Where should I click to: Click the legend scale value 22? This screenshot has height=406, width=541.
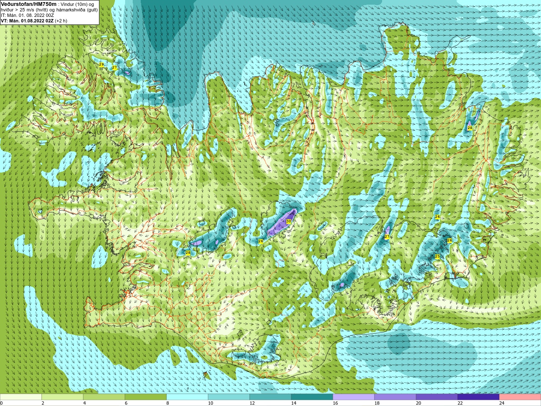tap(460, 403)
